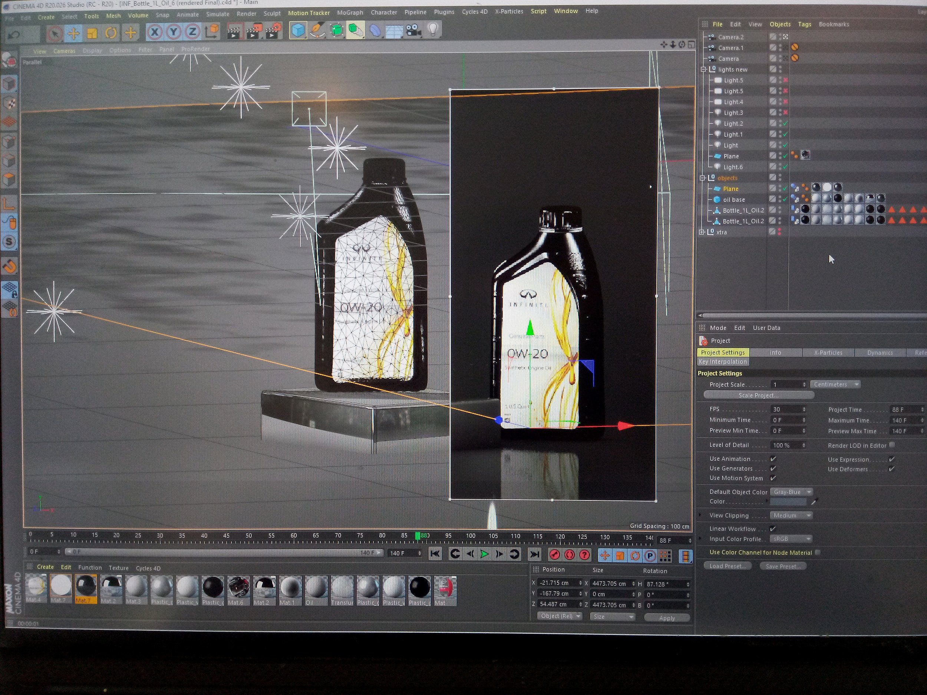Click the Default Object Color swatch
This screenshot has width=927, height=695.
click(788, 502)
